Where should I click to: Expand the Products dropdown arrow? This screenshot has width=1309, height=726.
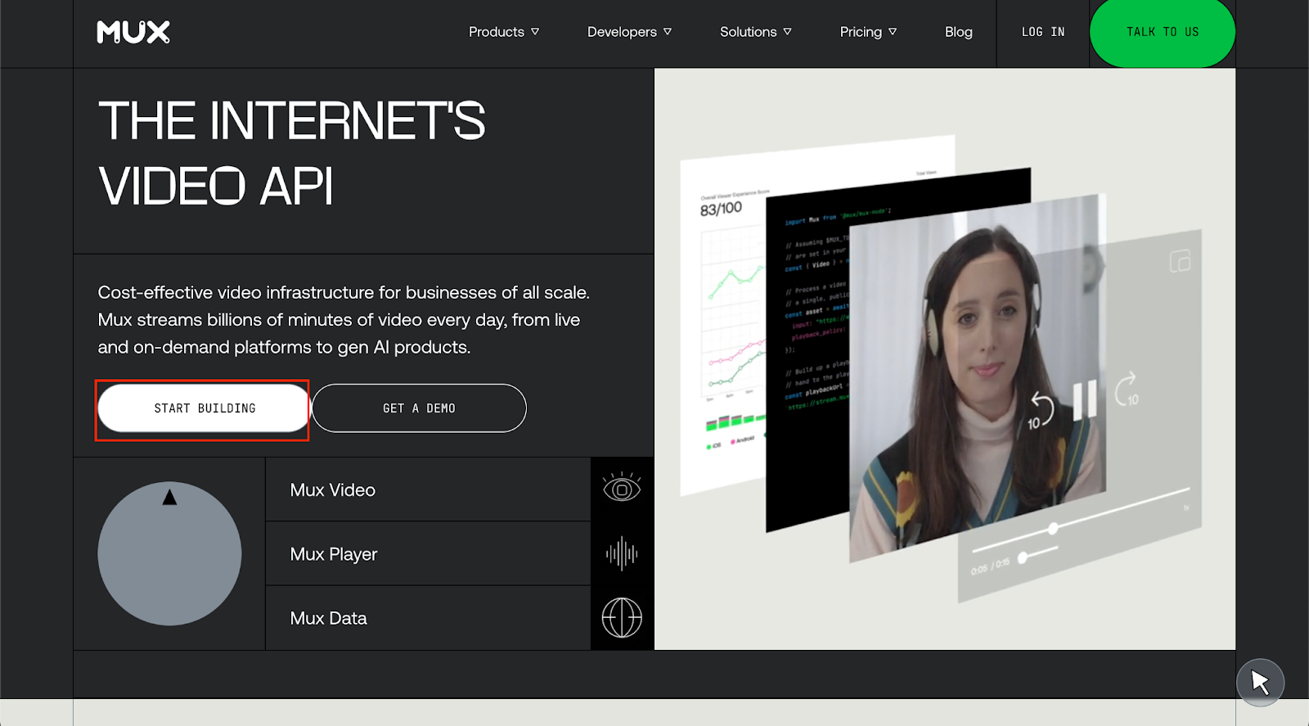(535, 32)
